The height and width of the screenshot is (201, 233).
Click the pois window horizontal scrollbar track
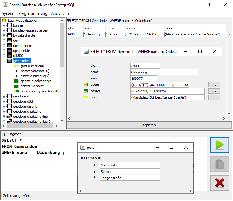[135, 191]
